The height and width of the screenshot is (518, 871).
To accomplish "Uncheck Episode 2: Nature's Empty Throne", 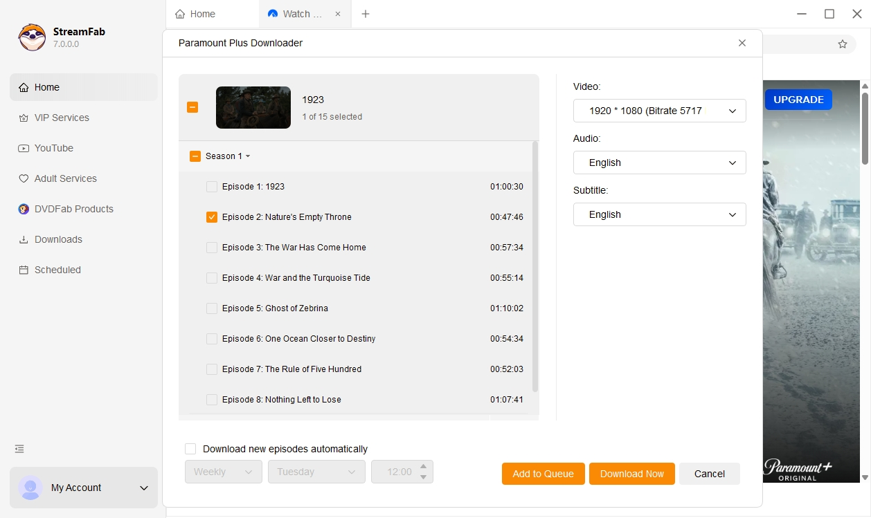I will (x=211, y=216).
